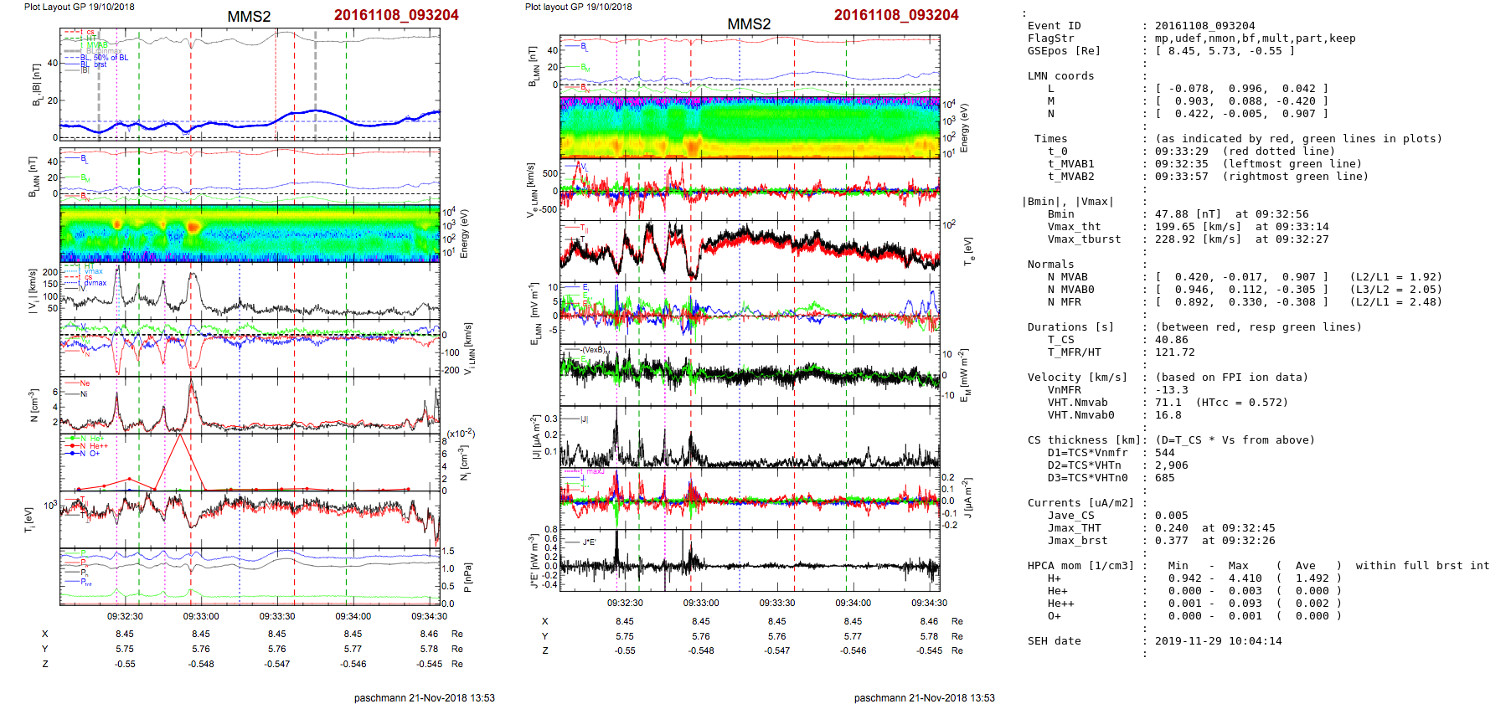1511x704 pixels.
Task: Click the "t_MVAB1" row label under Times
Action: (x=1070, y=164)
